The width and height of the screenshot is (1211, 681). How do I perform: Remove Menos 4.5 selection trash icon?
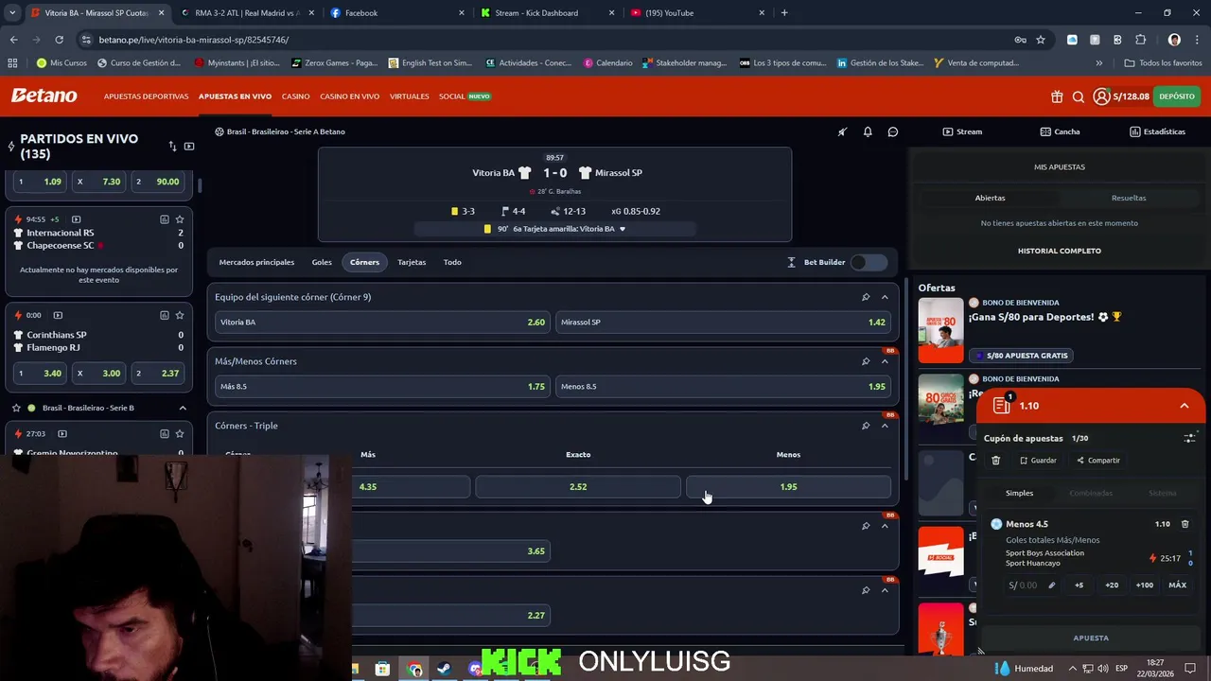pos(1185,524)
